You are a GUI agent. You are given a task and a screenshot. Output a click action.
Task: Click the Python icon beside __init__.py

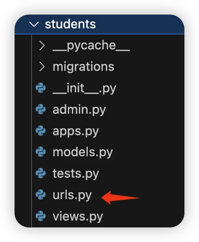pyautogui.click(x=41, y=88)
